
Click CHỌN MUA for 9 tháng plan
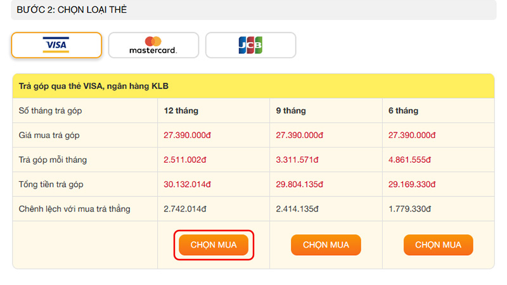pyautogui.click(x=326, y=245)
